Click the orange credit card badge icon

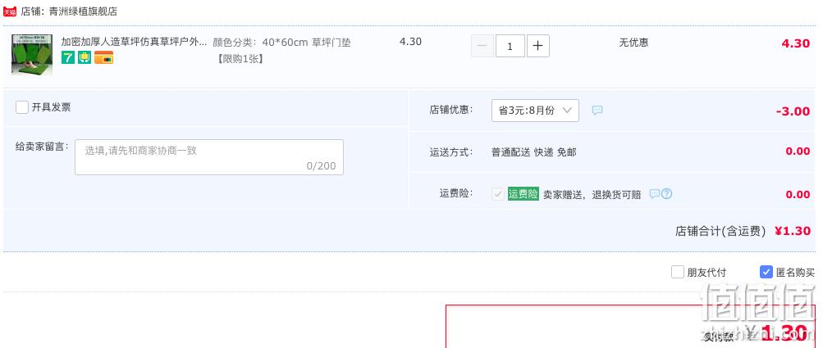(x=104, y=57)
